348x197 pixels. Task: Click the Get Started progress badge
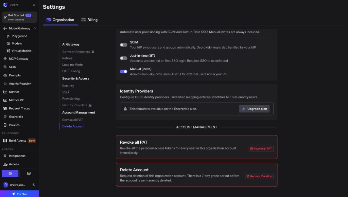coord(28,15)
